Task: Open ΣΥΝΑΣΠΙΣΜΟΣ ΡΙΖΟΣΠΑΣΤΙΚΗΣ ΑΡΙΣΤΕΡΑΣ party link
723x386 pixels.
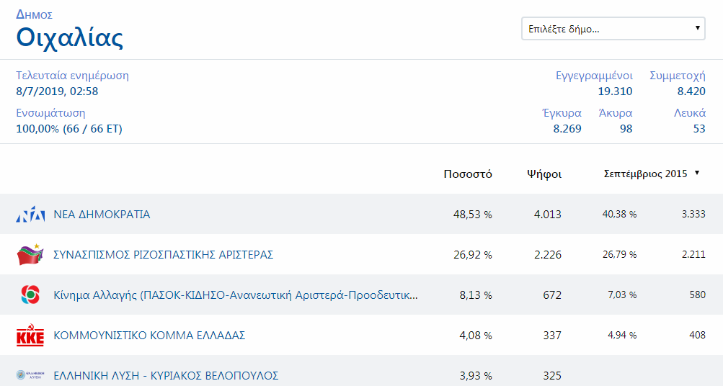Action: pyautogui.click(x=163, y=255)
